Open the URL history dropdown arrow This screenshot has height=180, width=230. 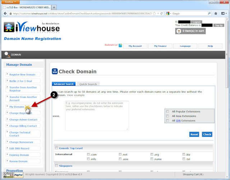158,14
